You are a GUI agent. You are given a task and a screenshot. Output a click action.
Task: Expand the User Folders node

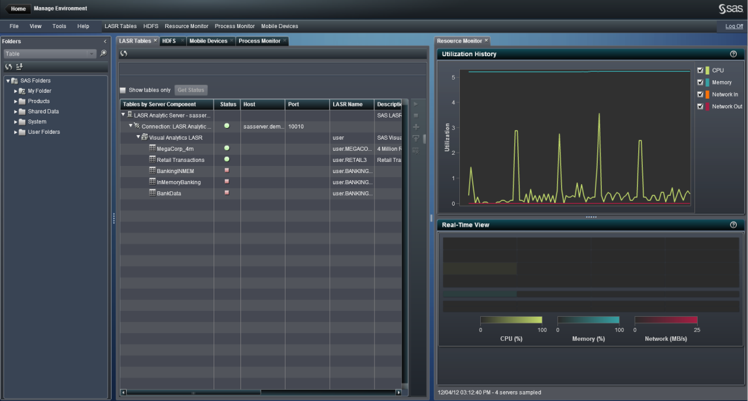pyautogui.click(x=16, y=132)
